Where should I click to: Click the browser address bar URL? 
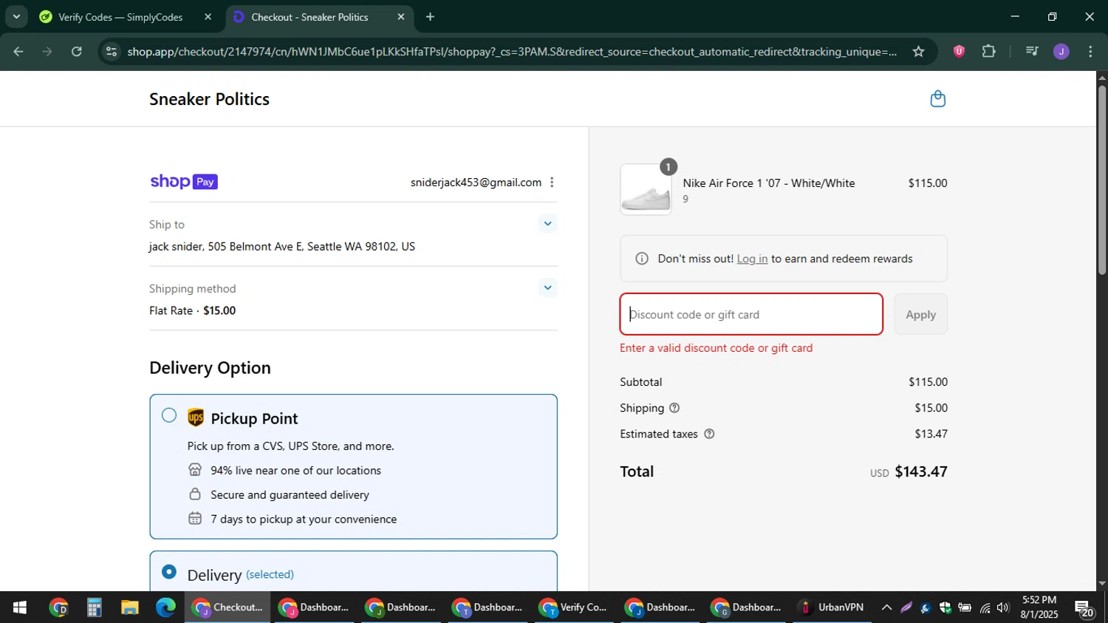[512, 52]
